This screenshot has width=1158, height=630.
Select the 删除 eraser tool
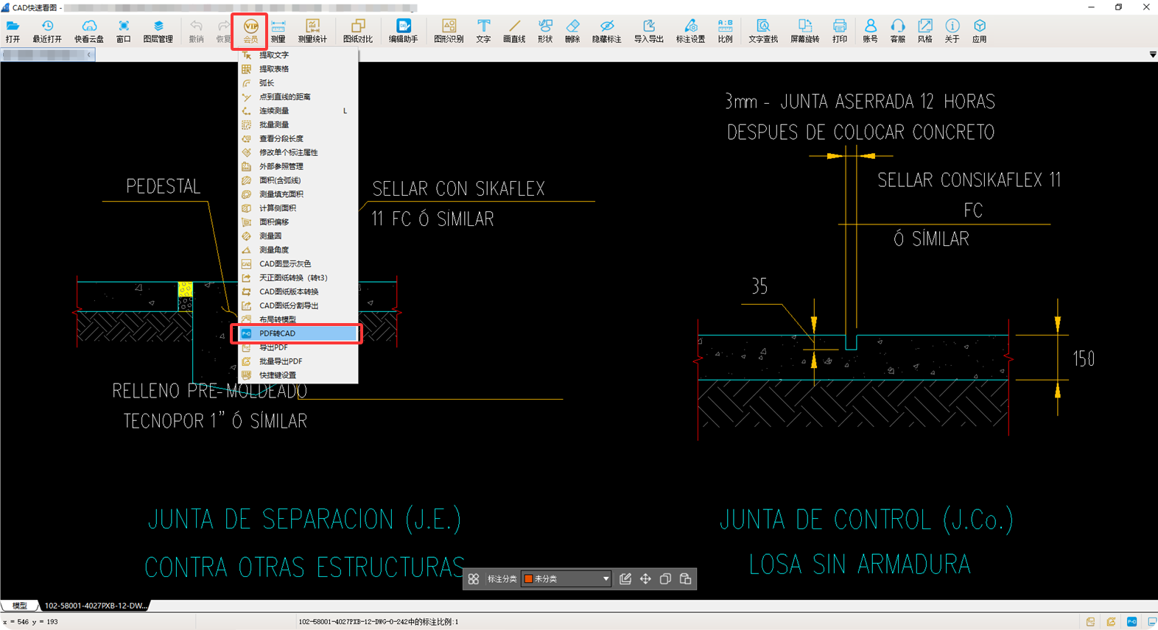pyautogui.click(x=572, y=31)
